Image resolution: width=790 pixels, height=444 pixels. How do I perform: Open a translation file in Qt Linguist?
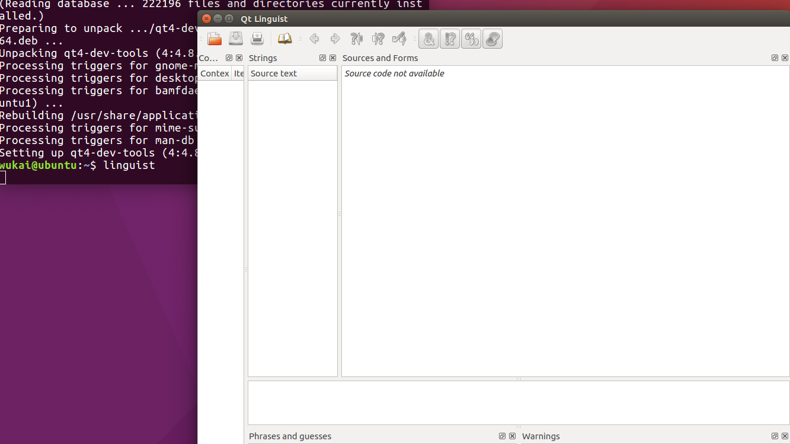(x=215, y=38)
